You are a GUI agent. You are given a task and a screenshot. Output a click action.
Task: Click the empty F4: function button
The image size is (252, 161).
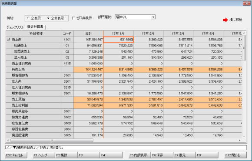[x=111, y=155]
